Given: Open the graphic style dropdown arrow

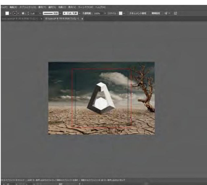Looking at the screenshot, I should click(124, 13).
